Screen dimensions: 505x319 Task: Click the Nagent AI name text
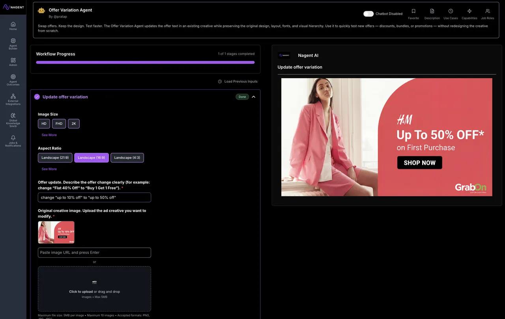tap(308, 56)
